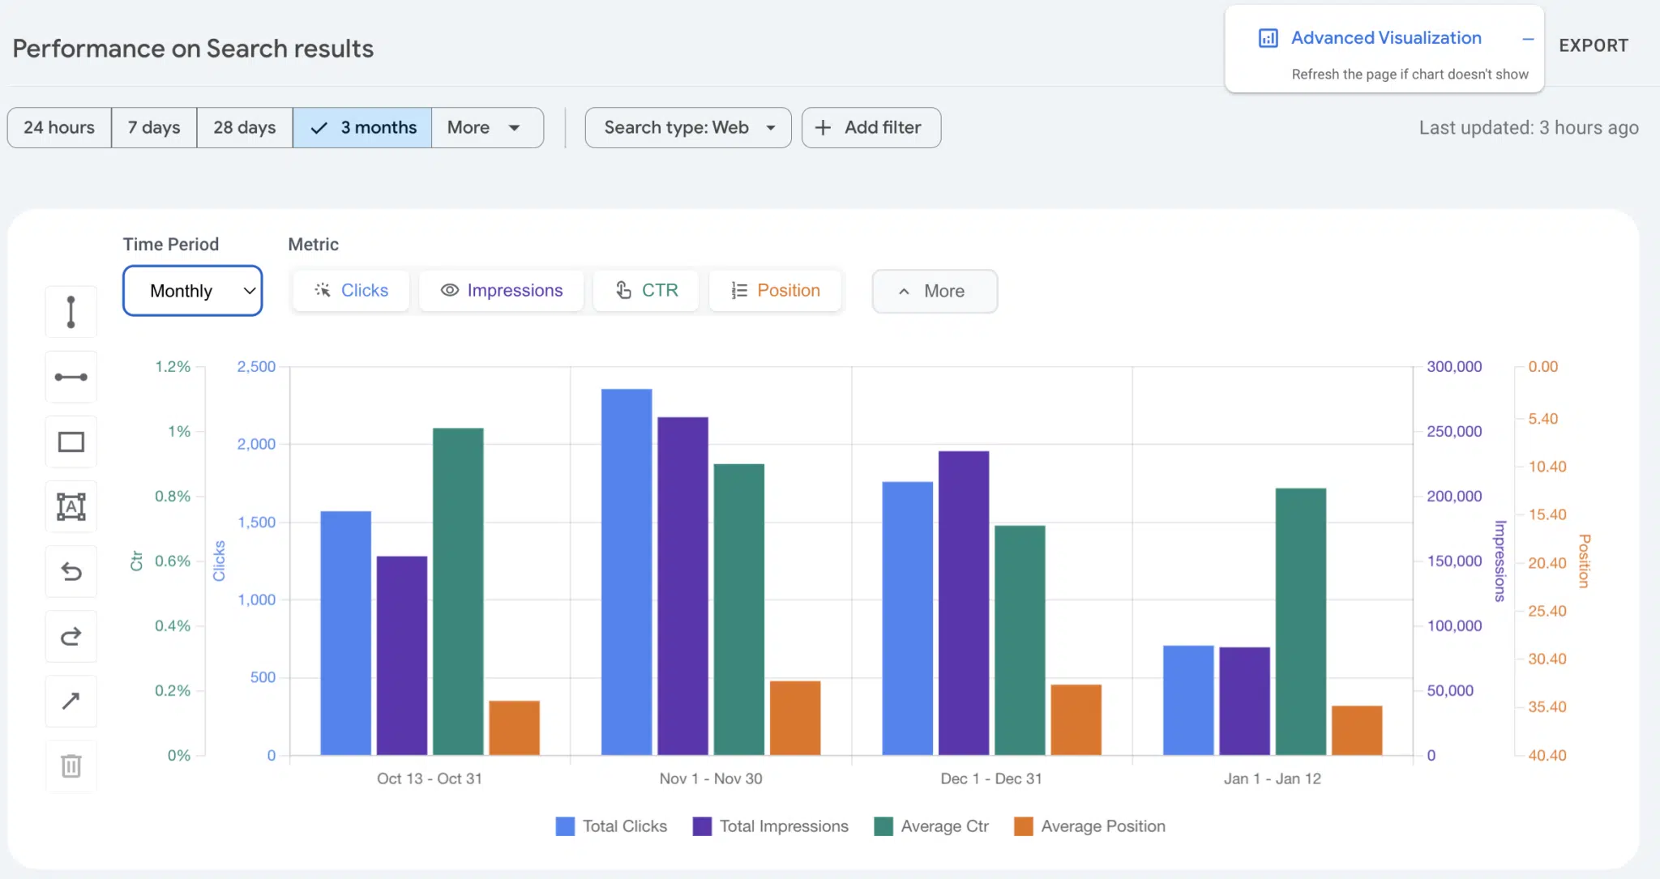Open the Monthly time period dropdown
The height and width of the screenshot is (879, 1660).
193,291
